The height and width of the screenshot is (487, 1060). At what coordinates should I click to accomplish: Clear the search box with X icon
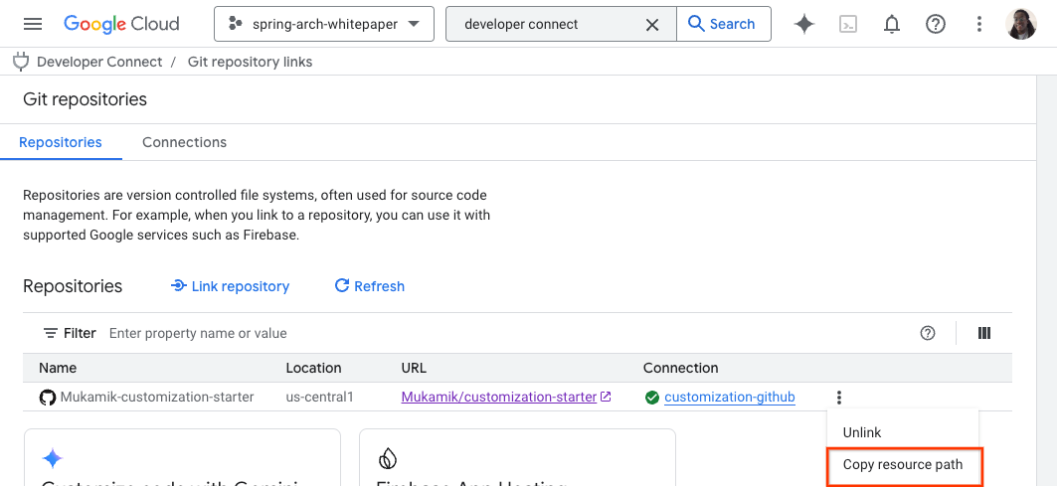[x=652, y=25]
